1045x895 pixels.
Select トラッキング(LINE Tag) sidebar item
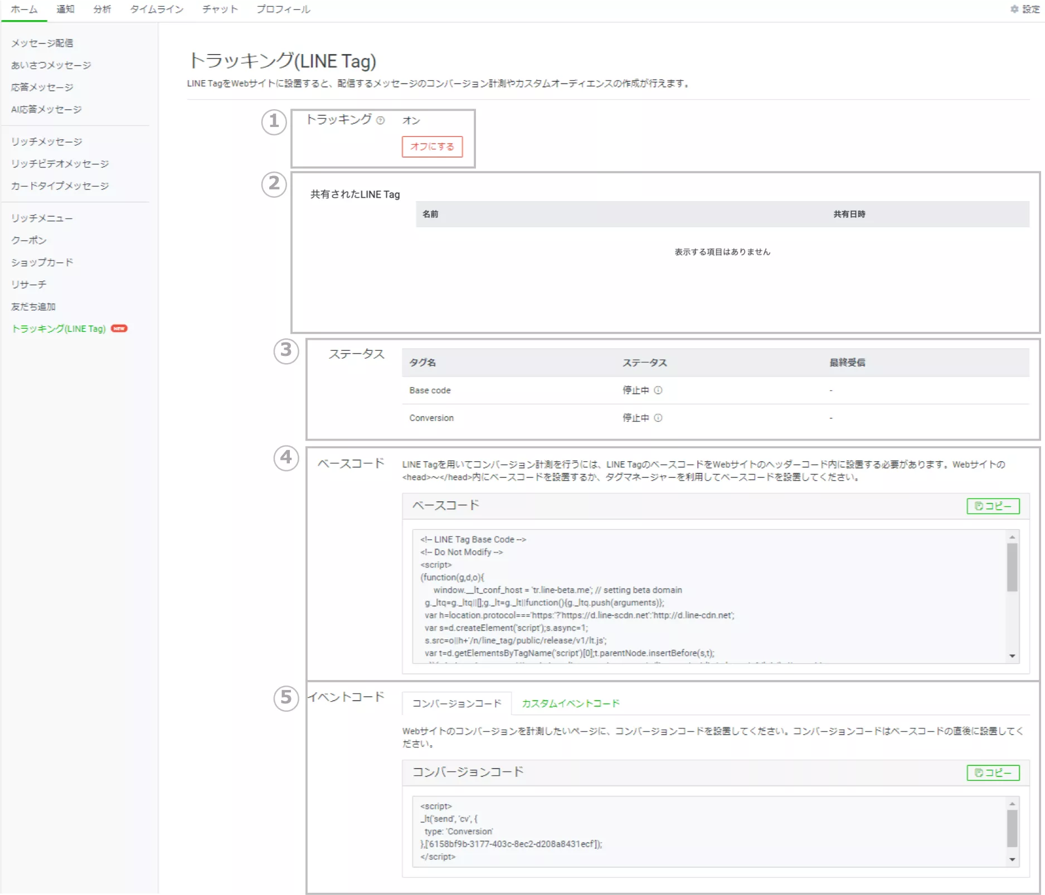(x=59, y=329)
